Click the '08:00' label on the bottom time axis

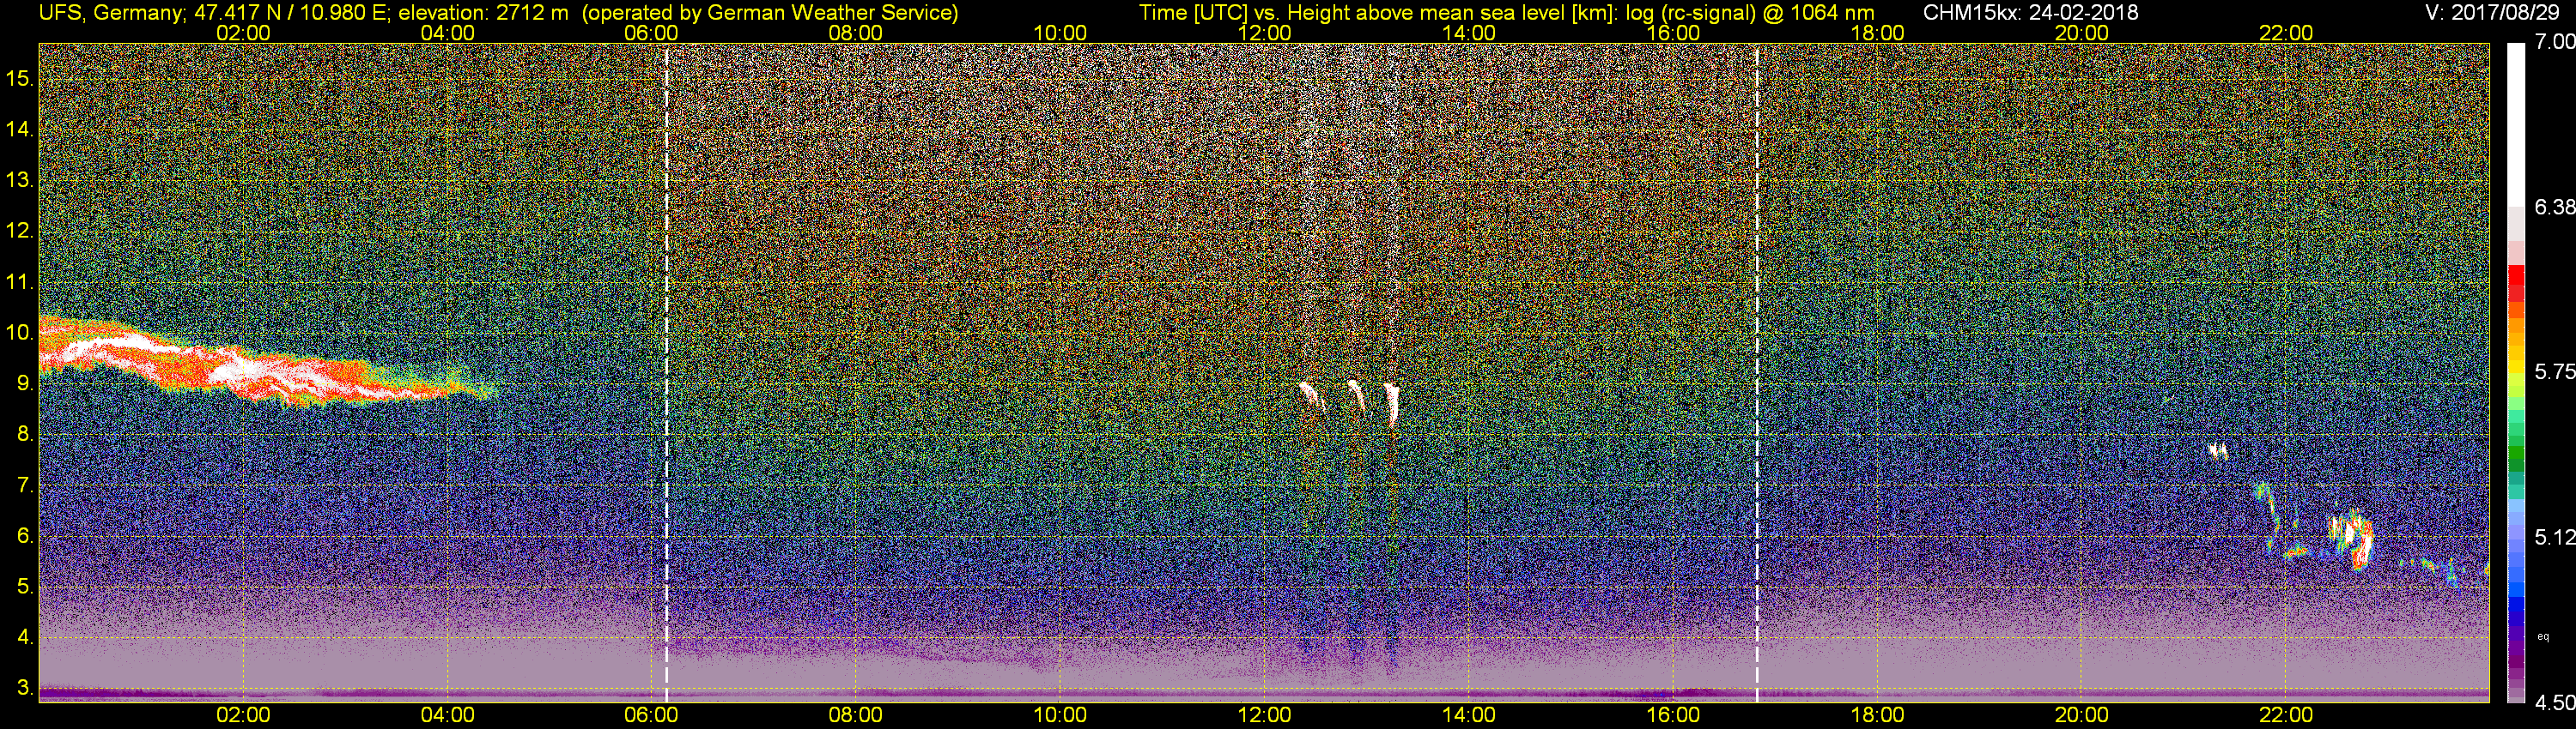click(856, 715)
